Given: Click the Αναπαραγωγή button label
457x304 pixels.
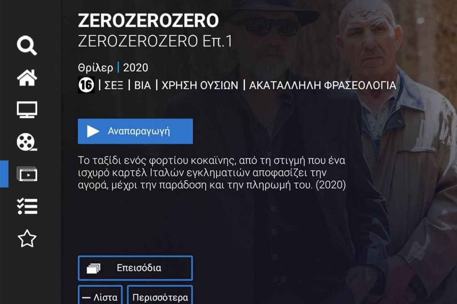Looking at the screenshot, I should click(139, 131).
